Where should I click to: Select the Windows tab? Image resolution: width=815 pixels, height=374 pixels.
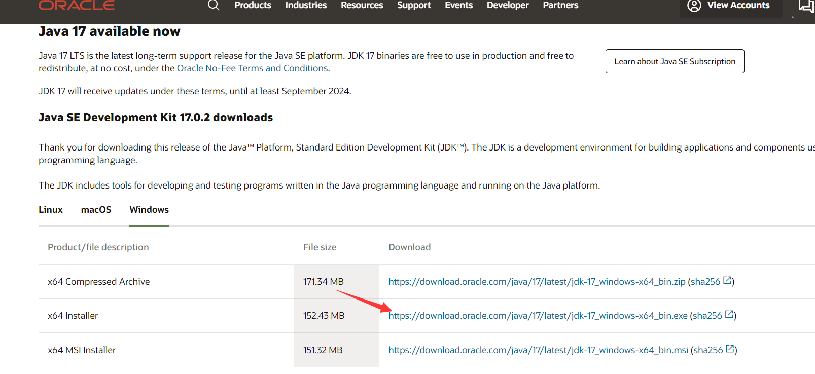[x=149, y=210]
